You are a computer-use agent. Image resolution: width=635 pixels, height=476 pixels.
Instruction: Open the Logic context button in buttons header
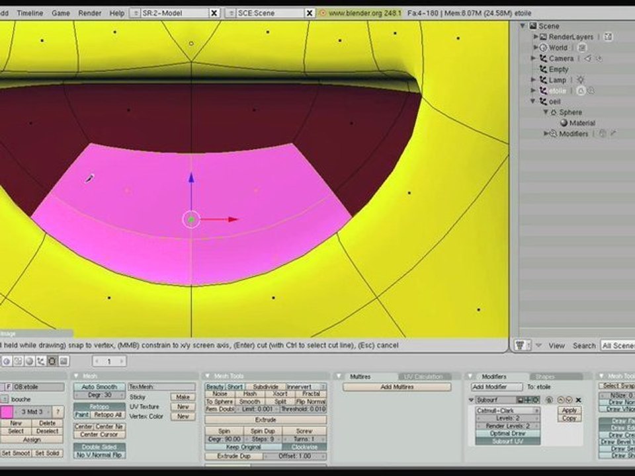[7, 361]
